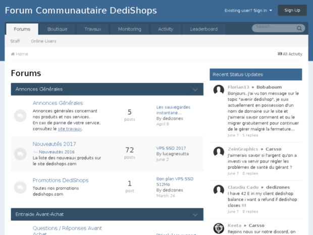
Task: Click the Sign Up button
Action: pyautogui.click(x=292, y=10)
